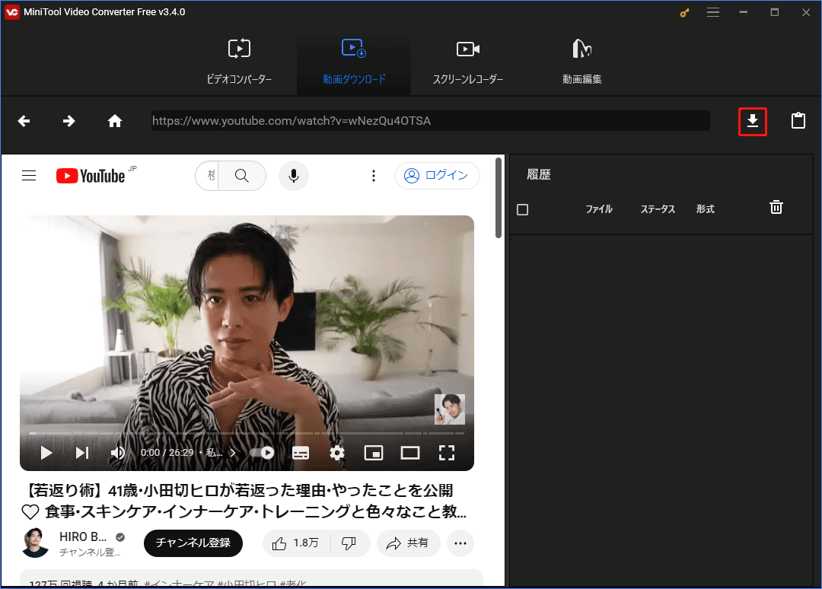Viewport: 822px width, 589px height.
Task: Expand the chapter chevron in player
Action: (x=234, y=453)
